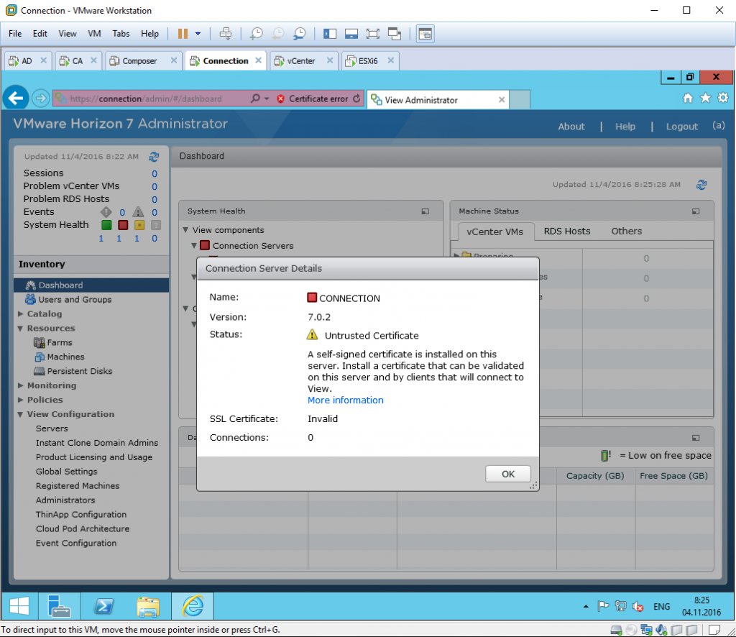Maximize the Machine Status panel icon

tap(696, 211)
